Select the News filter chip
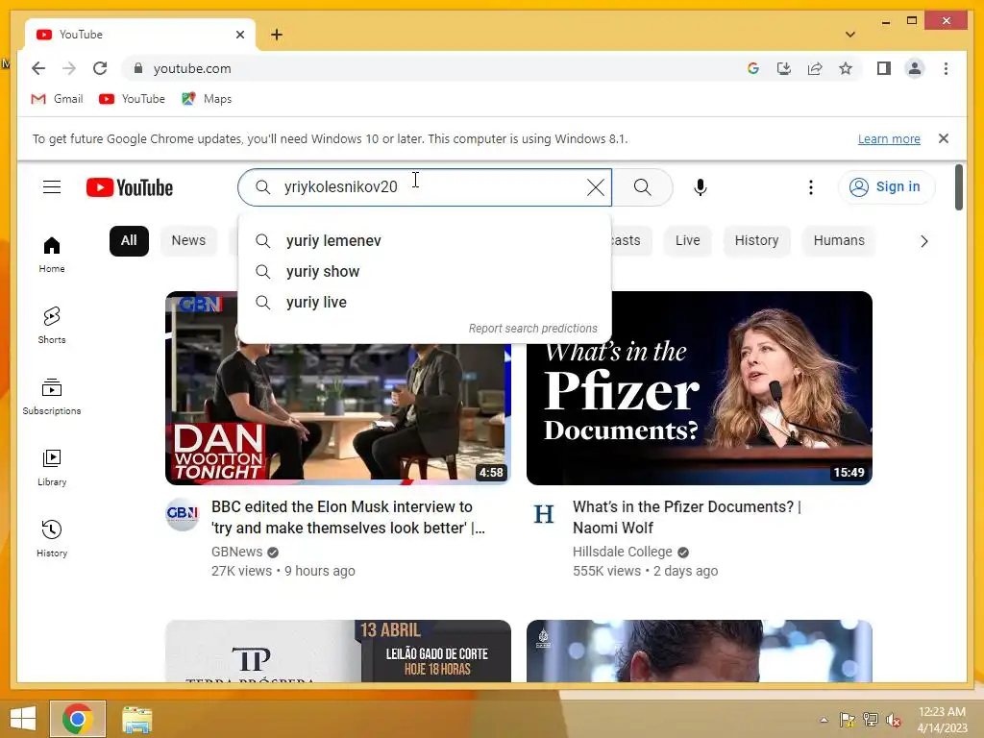The width and height of the screenshot is (984, 738). 188,241
